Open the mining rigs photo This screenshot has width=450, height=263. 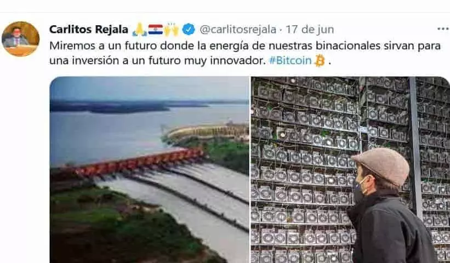350,169
